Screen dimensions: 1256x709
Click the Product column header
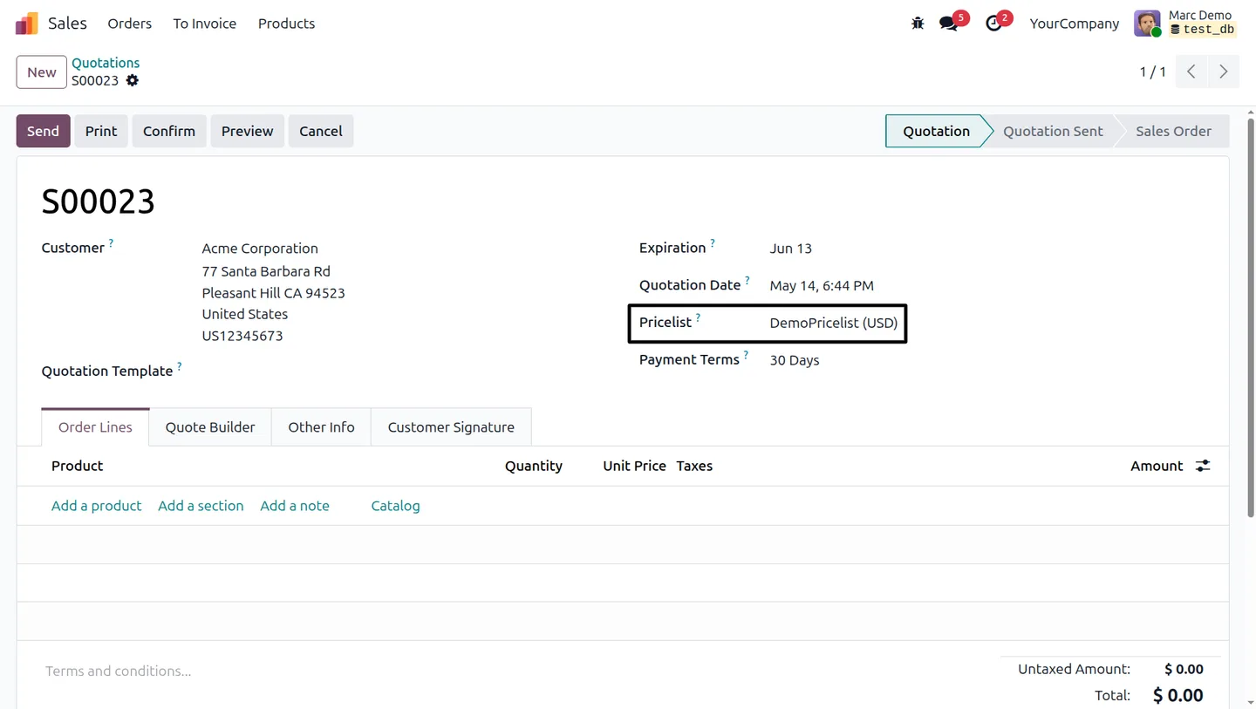point(77,466)
